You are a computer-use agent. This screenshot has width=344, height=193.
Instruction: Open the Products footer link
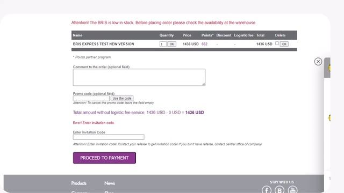coord(79,183)
